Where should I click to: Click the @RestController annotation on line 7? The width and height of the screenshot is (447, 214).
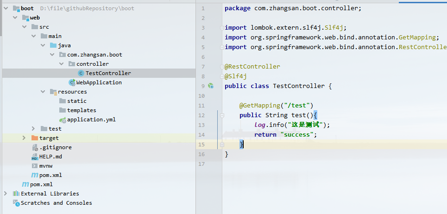coord(252,67)
